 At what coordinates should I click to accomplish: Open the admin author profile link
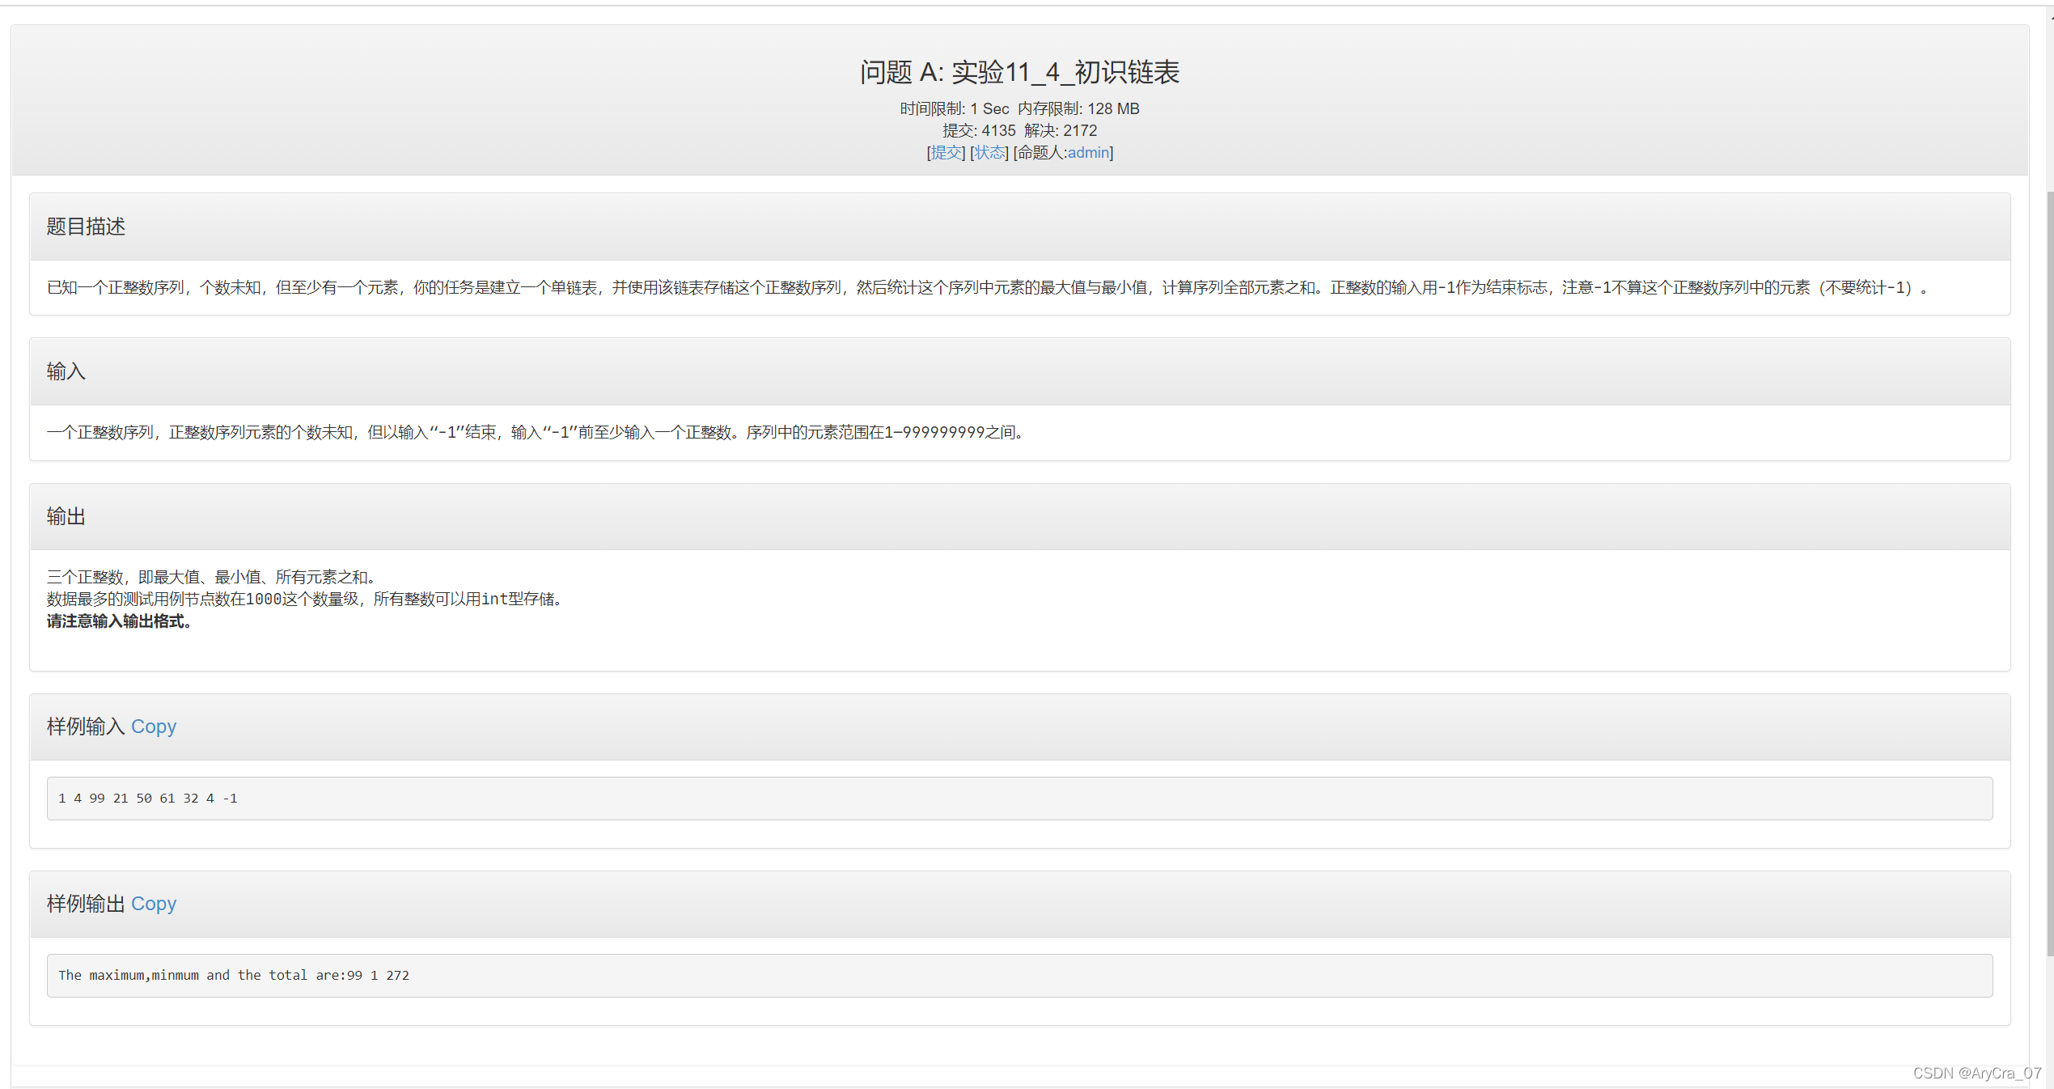click(1088, 153)
